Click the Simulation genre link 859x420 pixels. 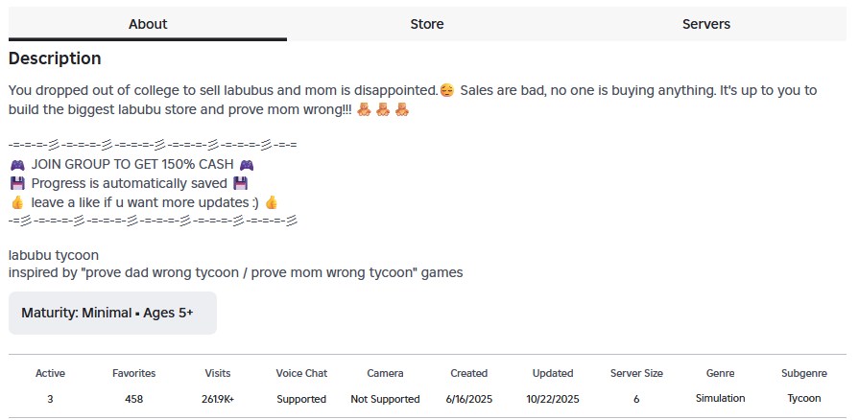pyautogui.click(x=720, y=398)
